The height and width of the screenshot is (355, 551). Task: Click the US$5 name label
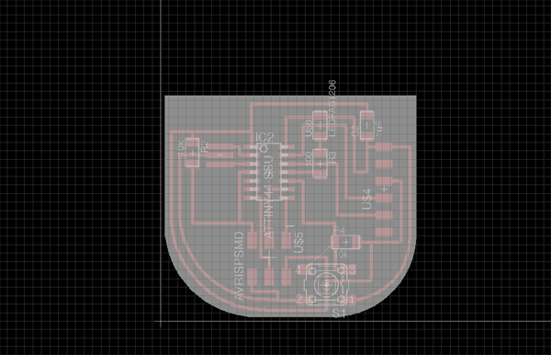pos(298,243)
